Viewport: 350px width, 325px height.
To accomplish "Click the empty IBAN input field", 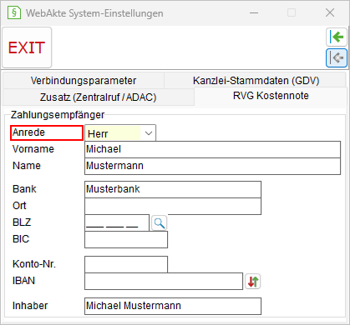I will tap(164, 281).
